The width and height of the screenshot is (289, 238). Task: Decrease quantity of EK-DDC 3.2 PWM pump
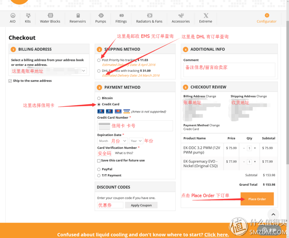coord(244,148)
